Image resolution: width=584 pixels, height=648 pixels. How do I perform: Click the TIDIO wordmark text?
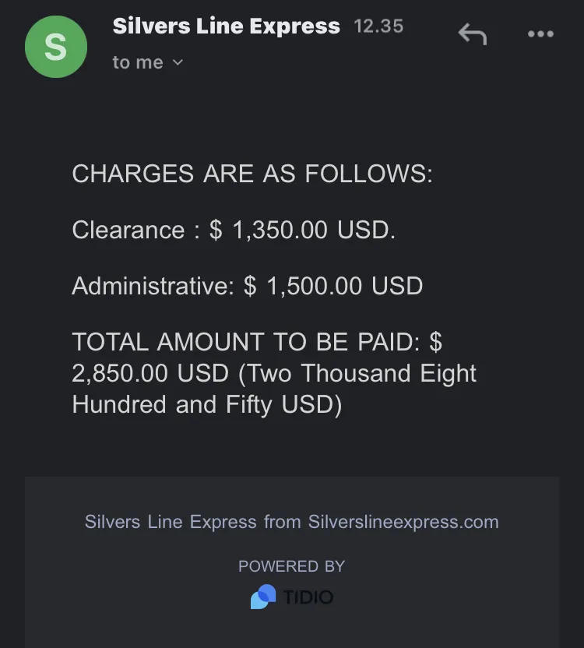click(308, 597)
